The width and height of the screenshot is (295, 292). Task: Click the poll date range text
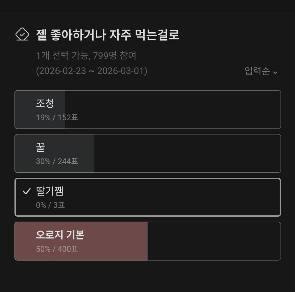point(92,71)
